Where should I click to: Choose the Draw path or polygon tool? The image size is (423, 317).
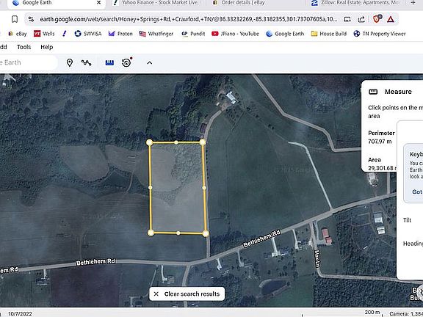pyautogui.click(x=87, y=63)
